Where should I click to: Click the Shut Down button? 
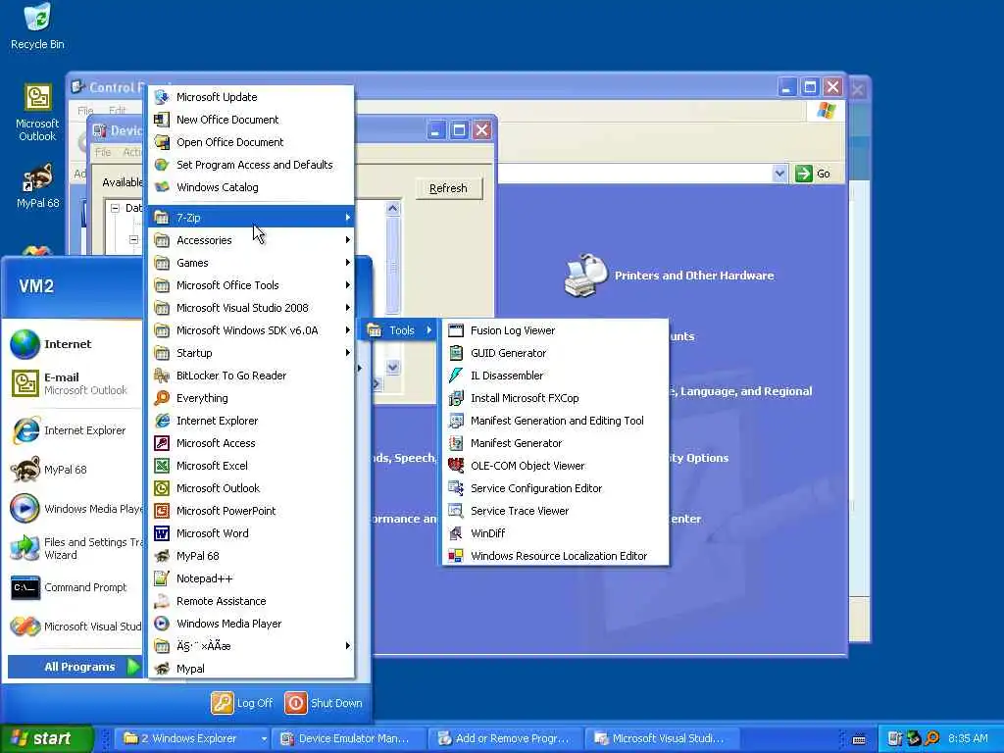[x=324, y=703]
